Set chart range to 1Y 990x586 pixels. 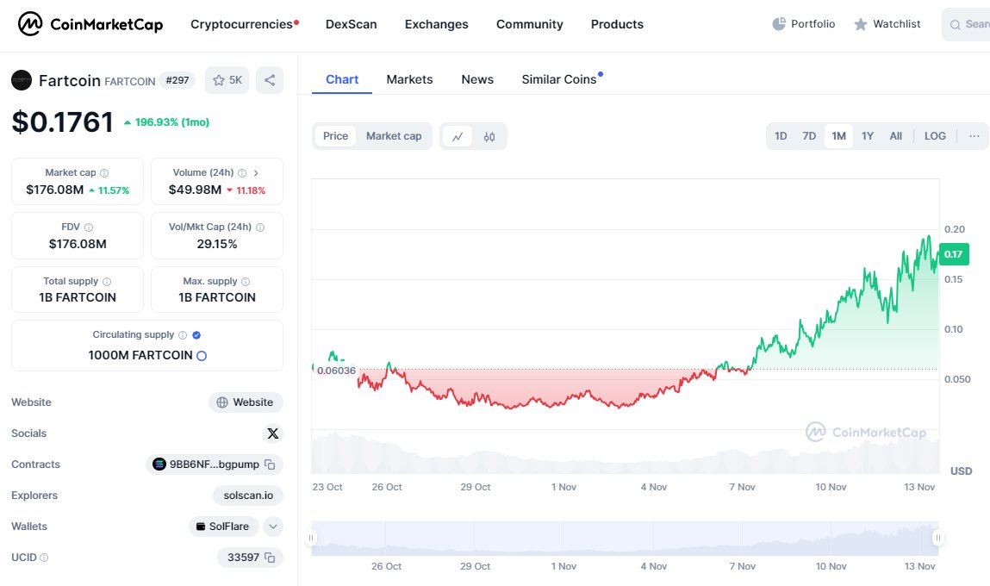[x=868, y=136]
